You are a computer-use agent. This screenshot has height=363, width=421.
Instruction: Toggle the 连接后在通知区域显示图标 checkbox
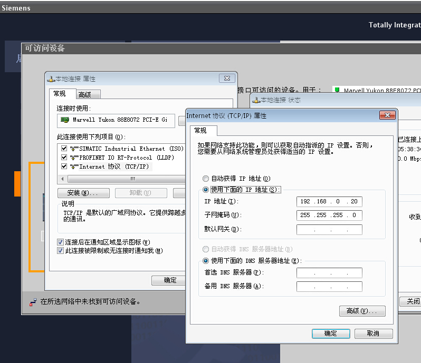[61, 242]
